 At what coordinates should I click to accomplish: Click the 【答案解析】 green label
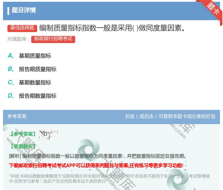(x=23, y=146)
